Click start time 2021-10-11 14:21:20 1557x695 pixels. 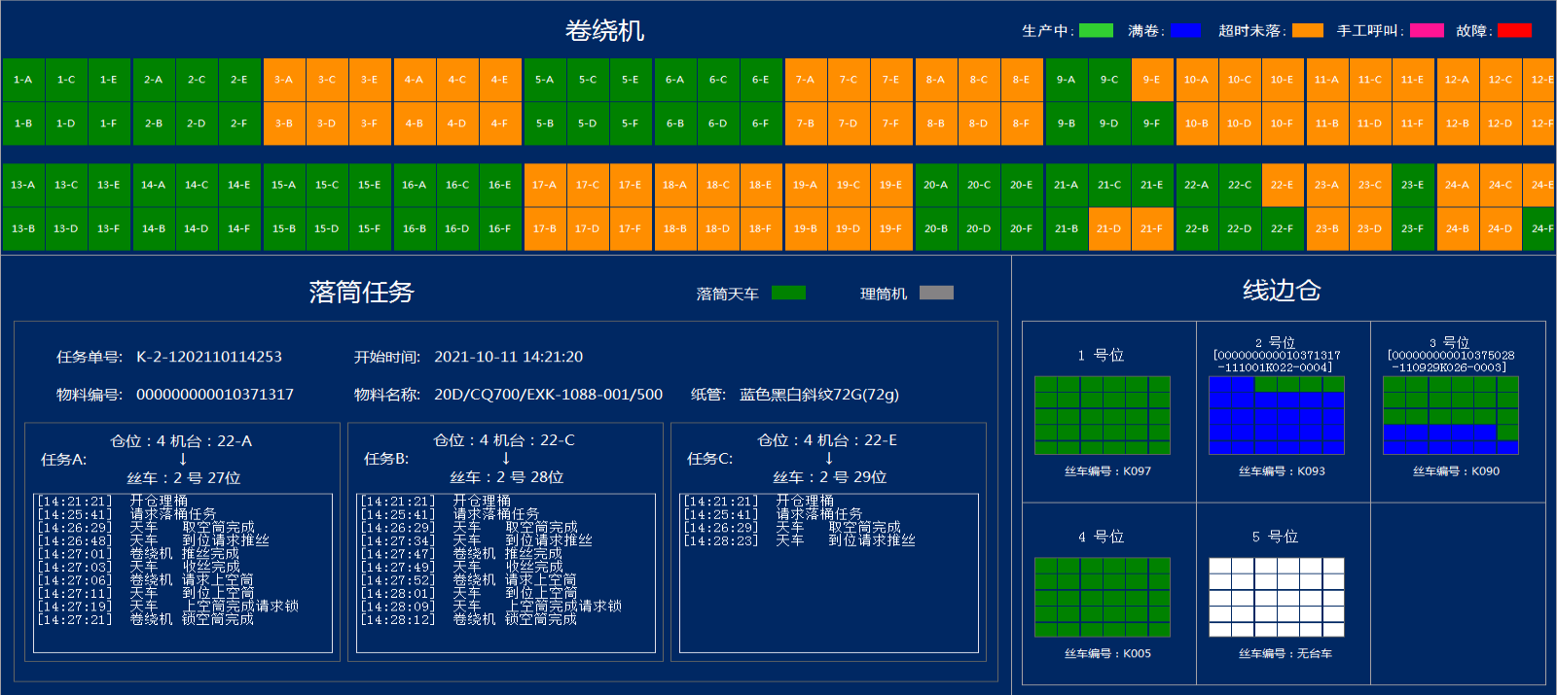[x=509, y=357]
